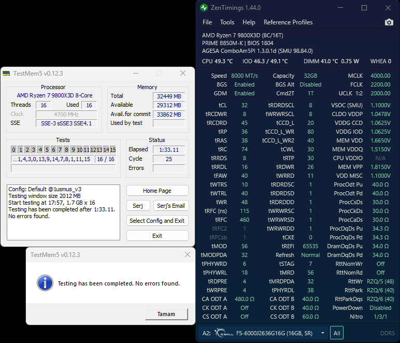Click Select Config and Exit
Image resolution: width=400 pixels, height=343 pixels.
(x=158, y=221)
